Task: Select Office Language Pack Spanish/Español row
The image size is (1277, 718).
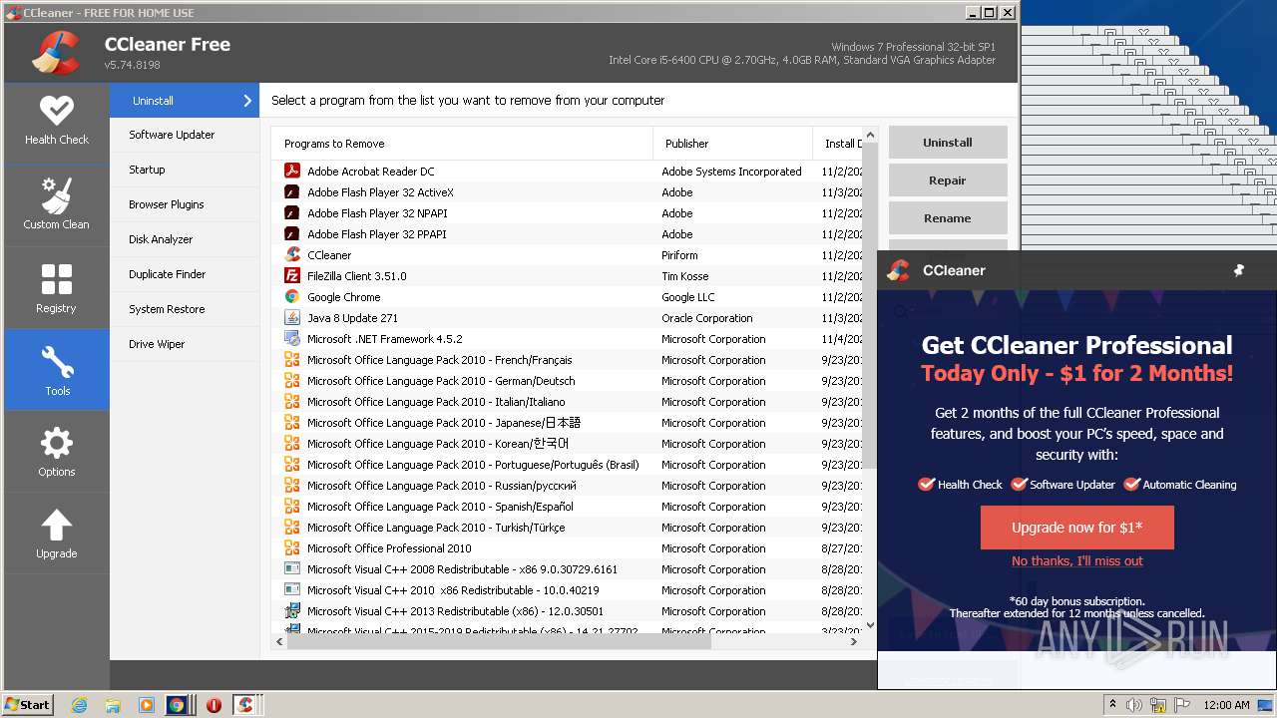Action: point(567,506)
